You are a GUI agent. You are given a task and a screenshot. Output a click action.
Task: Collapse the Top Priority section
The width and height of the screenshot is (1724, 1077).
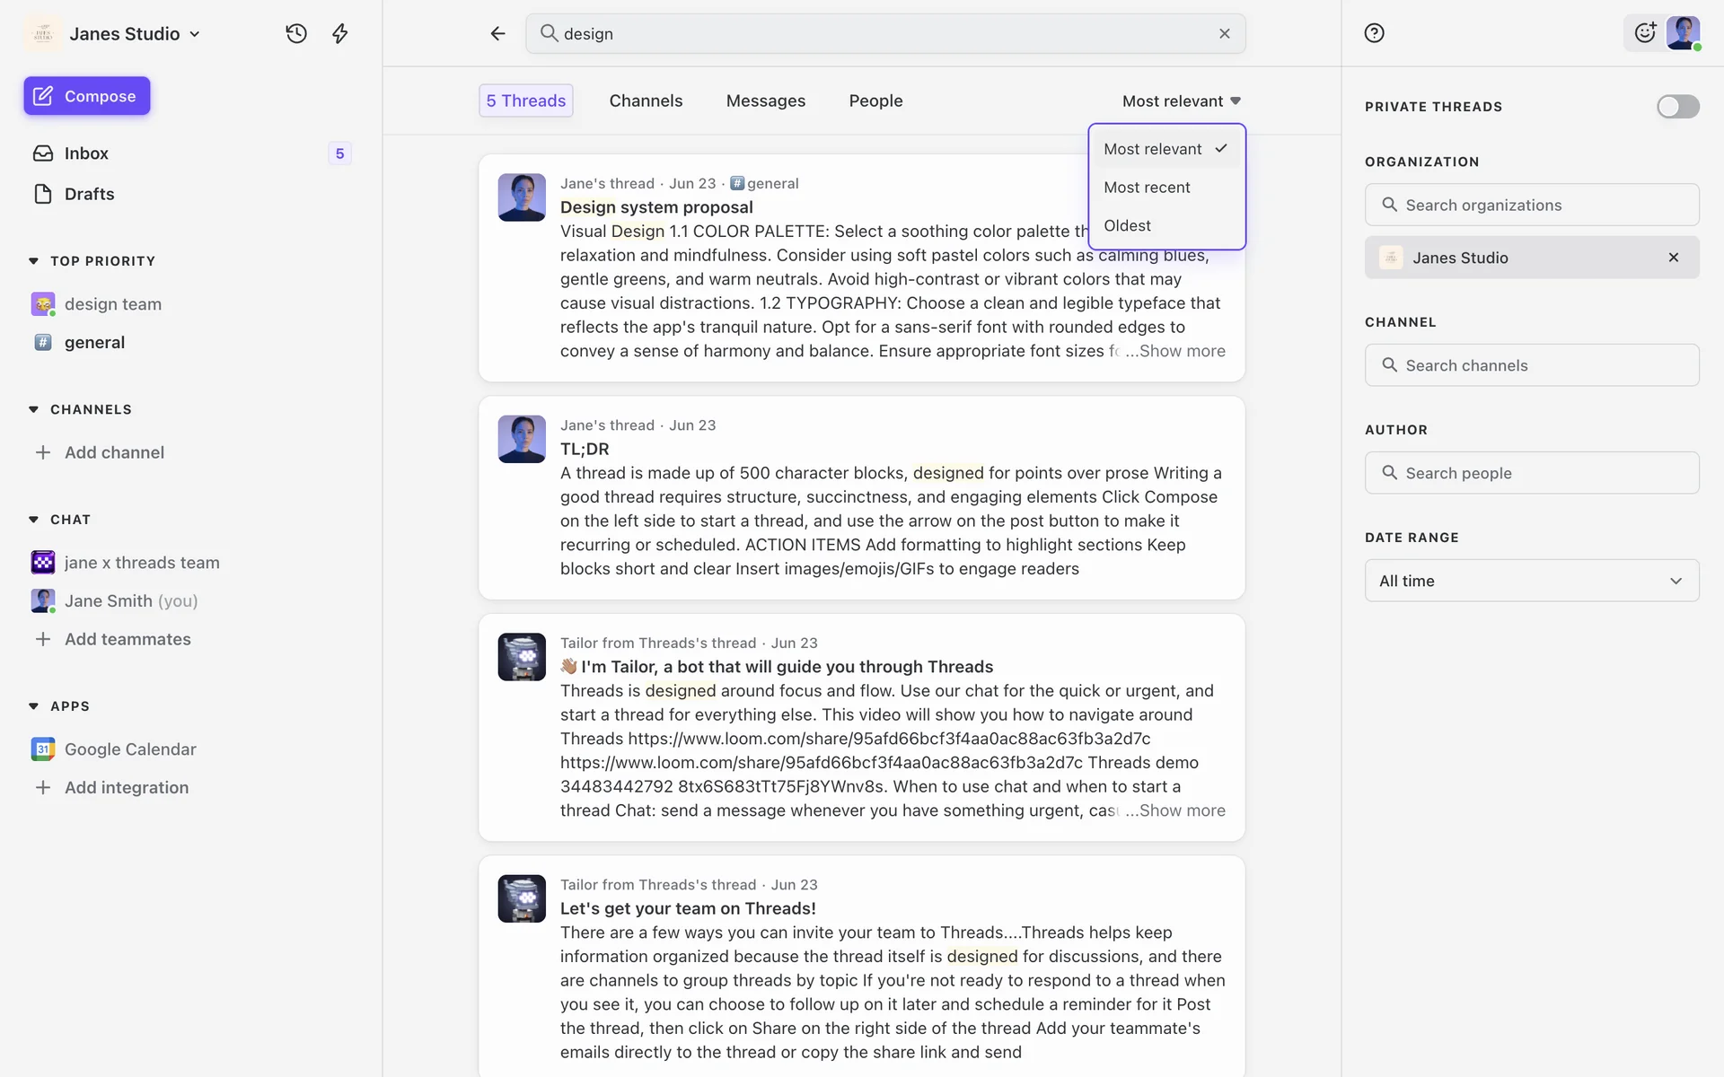[x=34, y=261]
